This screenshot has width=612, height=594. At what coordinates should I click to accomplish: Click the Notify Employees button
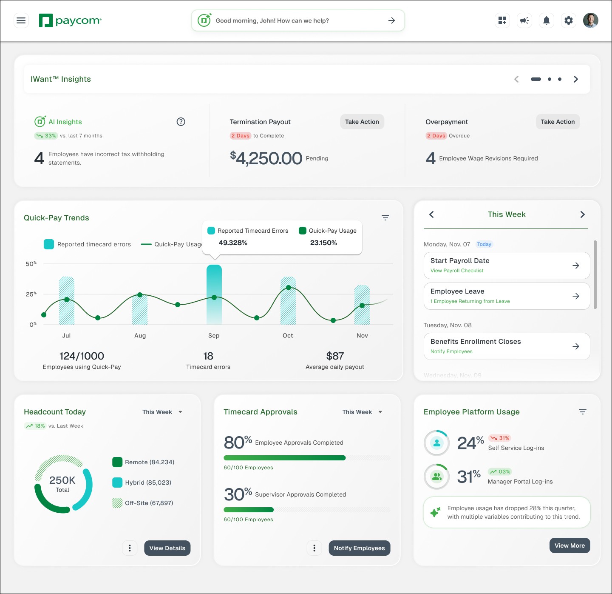coord(360,548)
